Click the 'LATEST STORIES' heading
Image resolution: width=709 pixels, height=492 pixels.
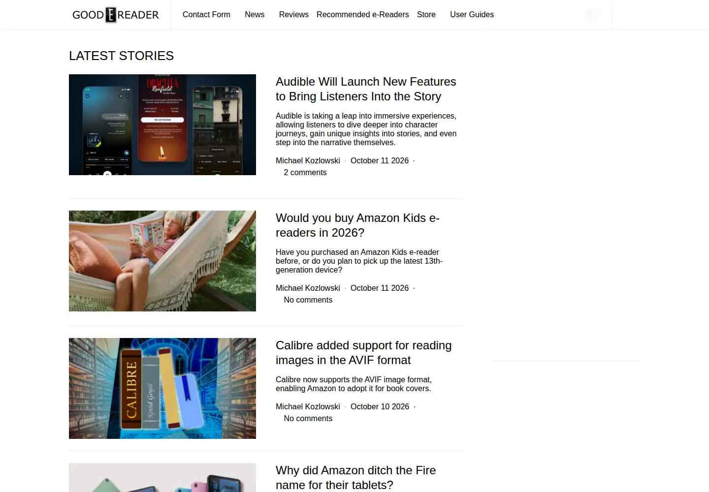(121, 56)
